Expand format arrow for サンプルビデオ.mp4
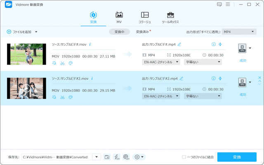Viewport: 264px width, 165px height. coord(250,48)
